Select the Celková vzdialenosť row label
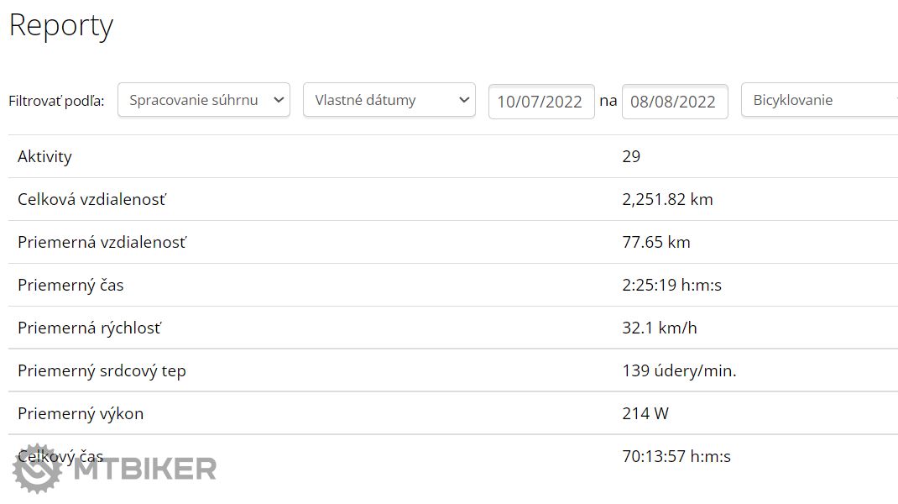The height and width of the screenshot is (504, 898). (91, 199)
